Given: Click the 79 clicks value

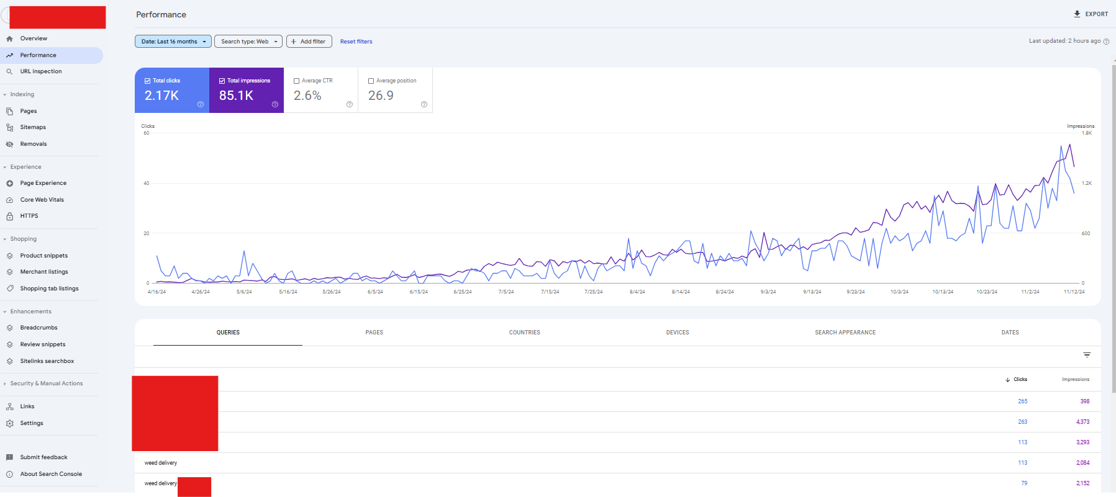Looking at the screenshot, I should (1024, 483).
